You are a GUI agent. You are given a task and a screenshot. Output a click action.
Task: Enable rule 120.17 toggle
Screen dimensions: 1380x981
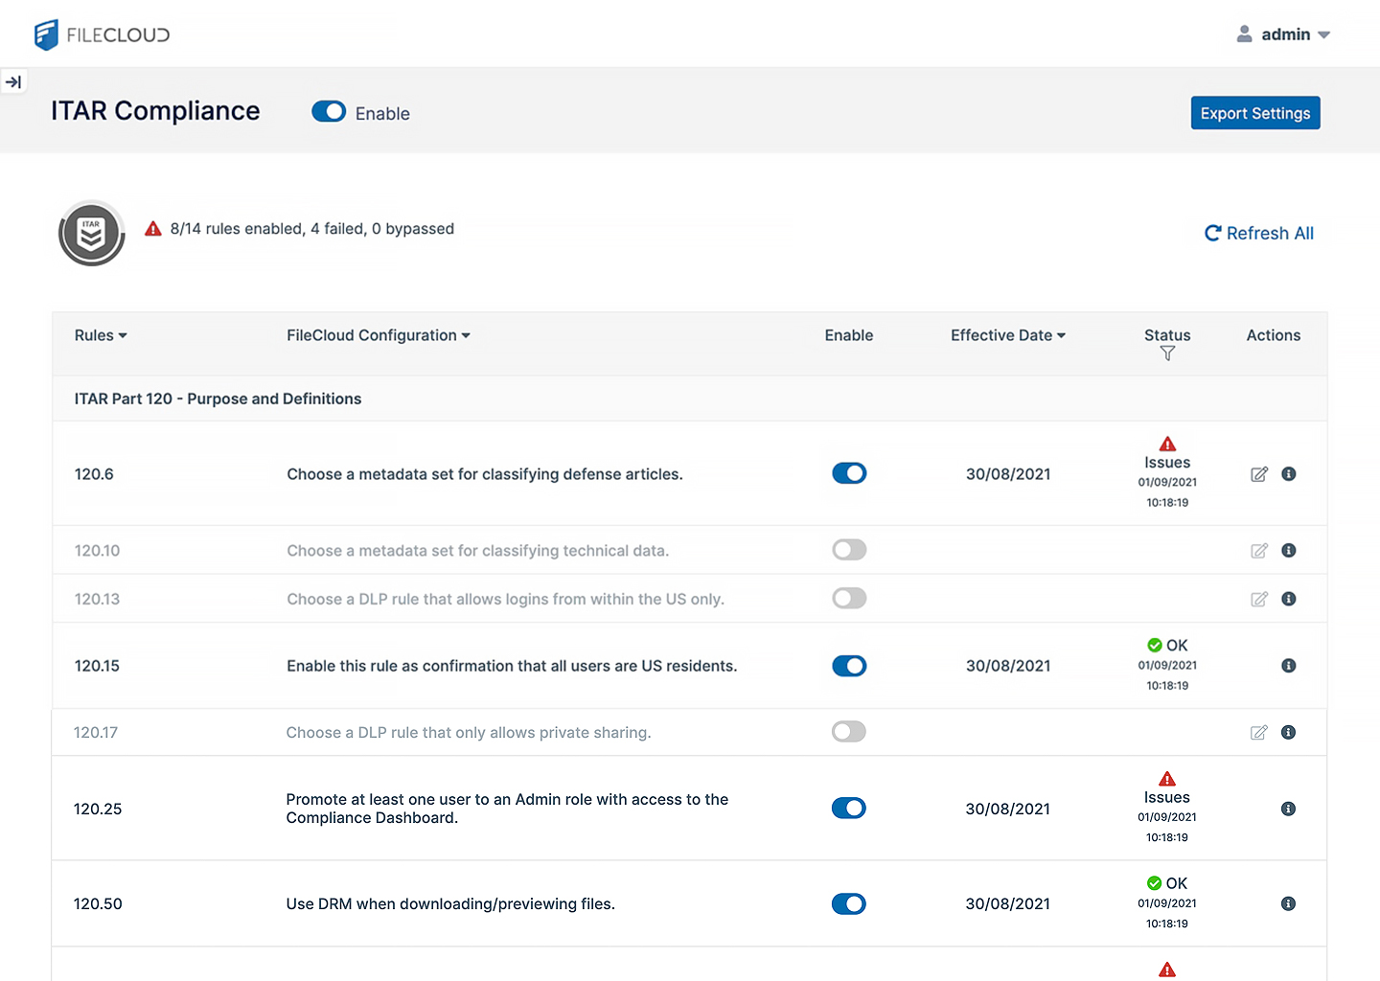pos(849,732)
